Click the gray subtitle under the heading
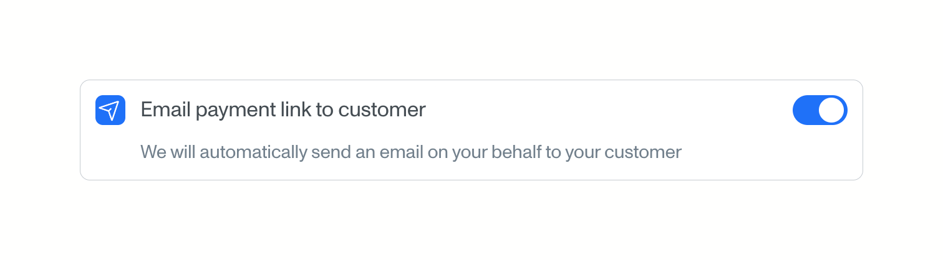The image size is (943, 260). (x=410, y=152)
